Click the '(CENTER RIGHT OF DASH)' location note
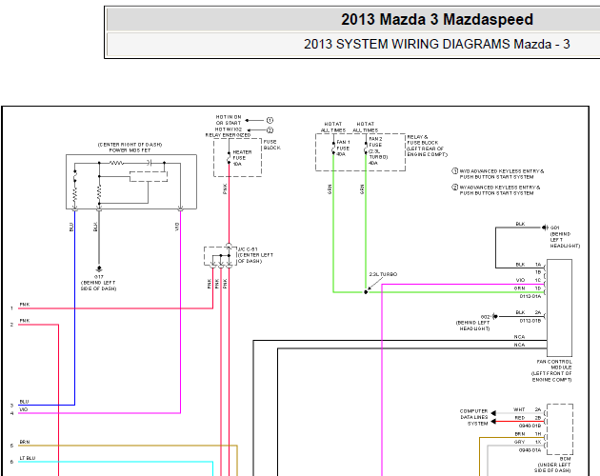The width and height of the screenshot is (600, 476). tap(130, 145)
